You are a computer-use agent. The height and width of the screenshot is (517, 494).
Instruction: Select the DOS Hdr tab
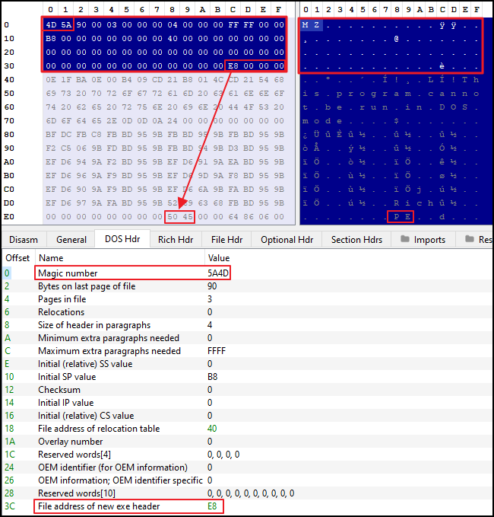[122, 240]
